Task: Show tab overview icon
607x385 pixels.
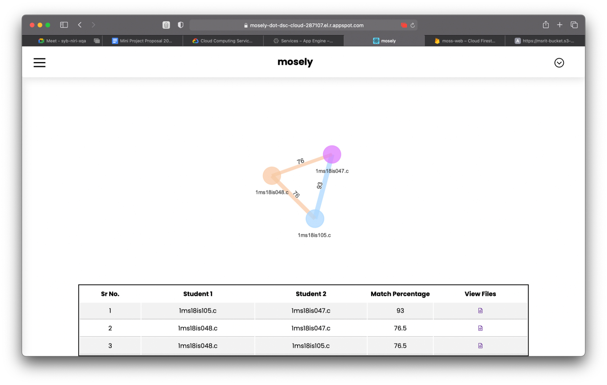Action: point(574,25)
